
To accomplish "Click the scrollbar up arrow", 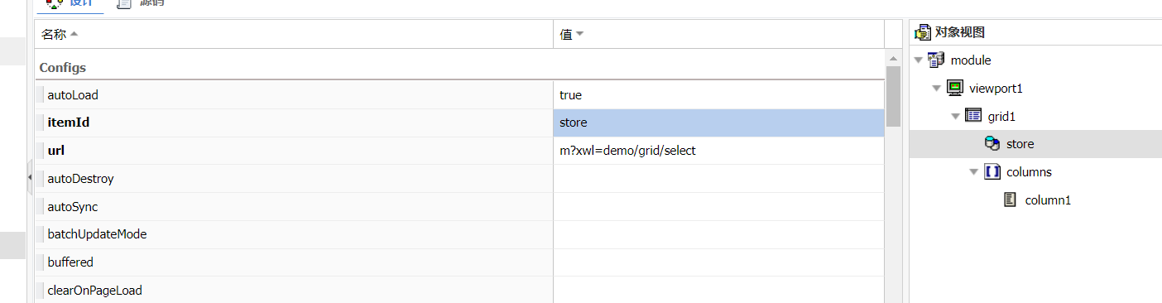I will click(892, 58).
